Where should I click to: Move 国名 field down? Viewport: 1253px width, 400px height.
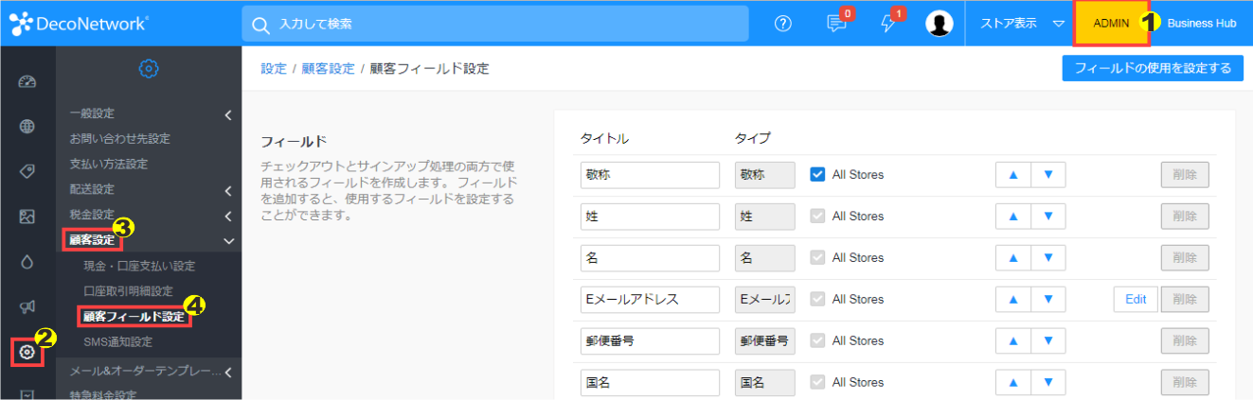coord(1048,383)
